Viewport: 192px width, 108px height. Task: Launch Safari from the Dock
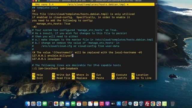(39, 104)
